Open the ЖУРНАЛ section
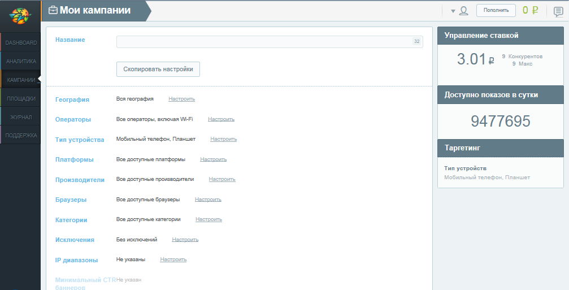Viewport: 569px width, 290px height. (21, 117)
